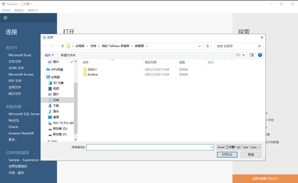Screen dimensions: 298x183
Task: Select pinned 图片 quick access item
Action: 53,62
